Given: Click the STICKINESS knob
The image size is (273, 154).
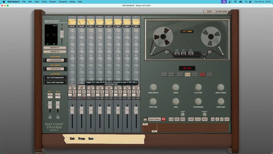Looking at the screenshot, I should coord(198,101).
